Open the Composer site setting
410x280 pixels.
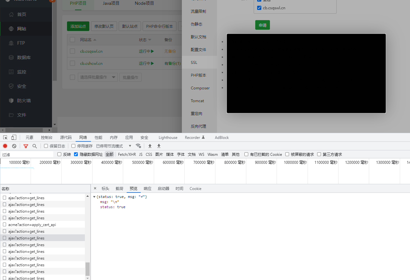pyautogui.click(x=200, y=88)
